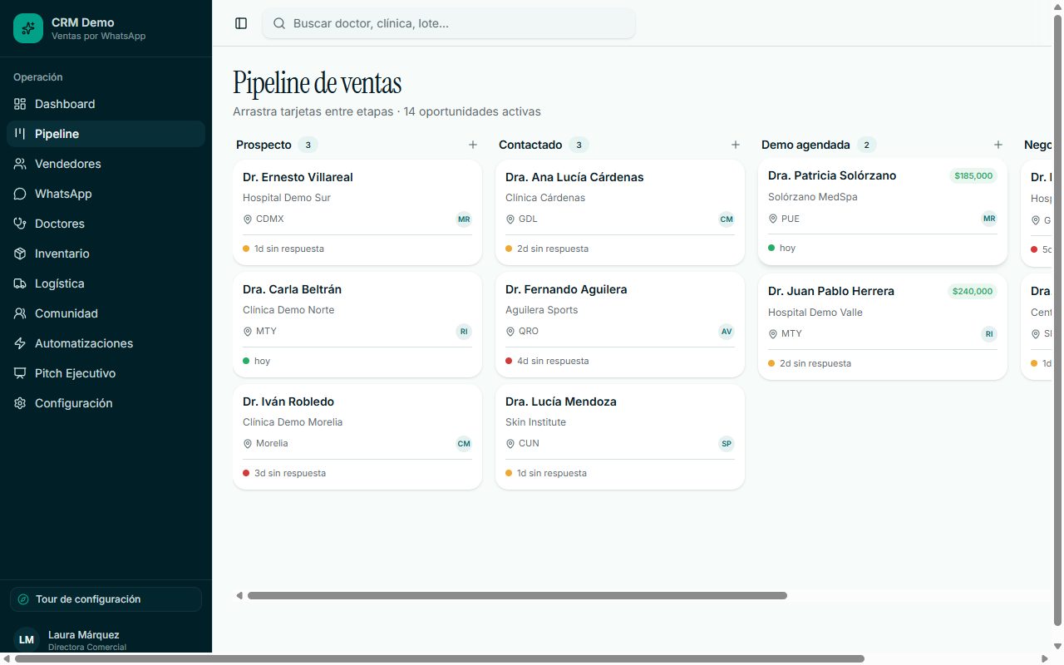Click the CDMX location pin icon

248,219
